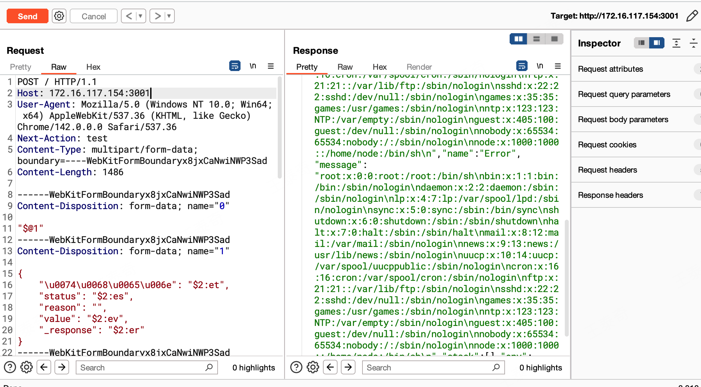This screenshot has height=387, width=701.
Task: Toggle word wrap in Response panel
Action: pos(522,66)
